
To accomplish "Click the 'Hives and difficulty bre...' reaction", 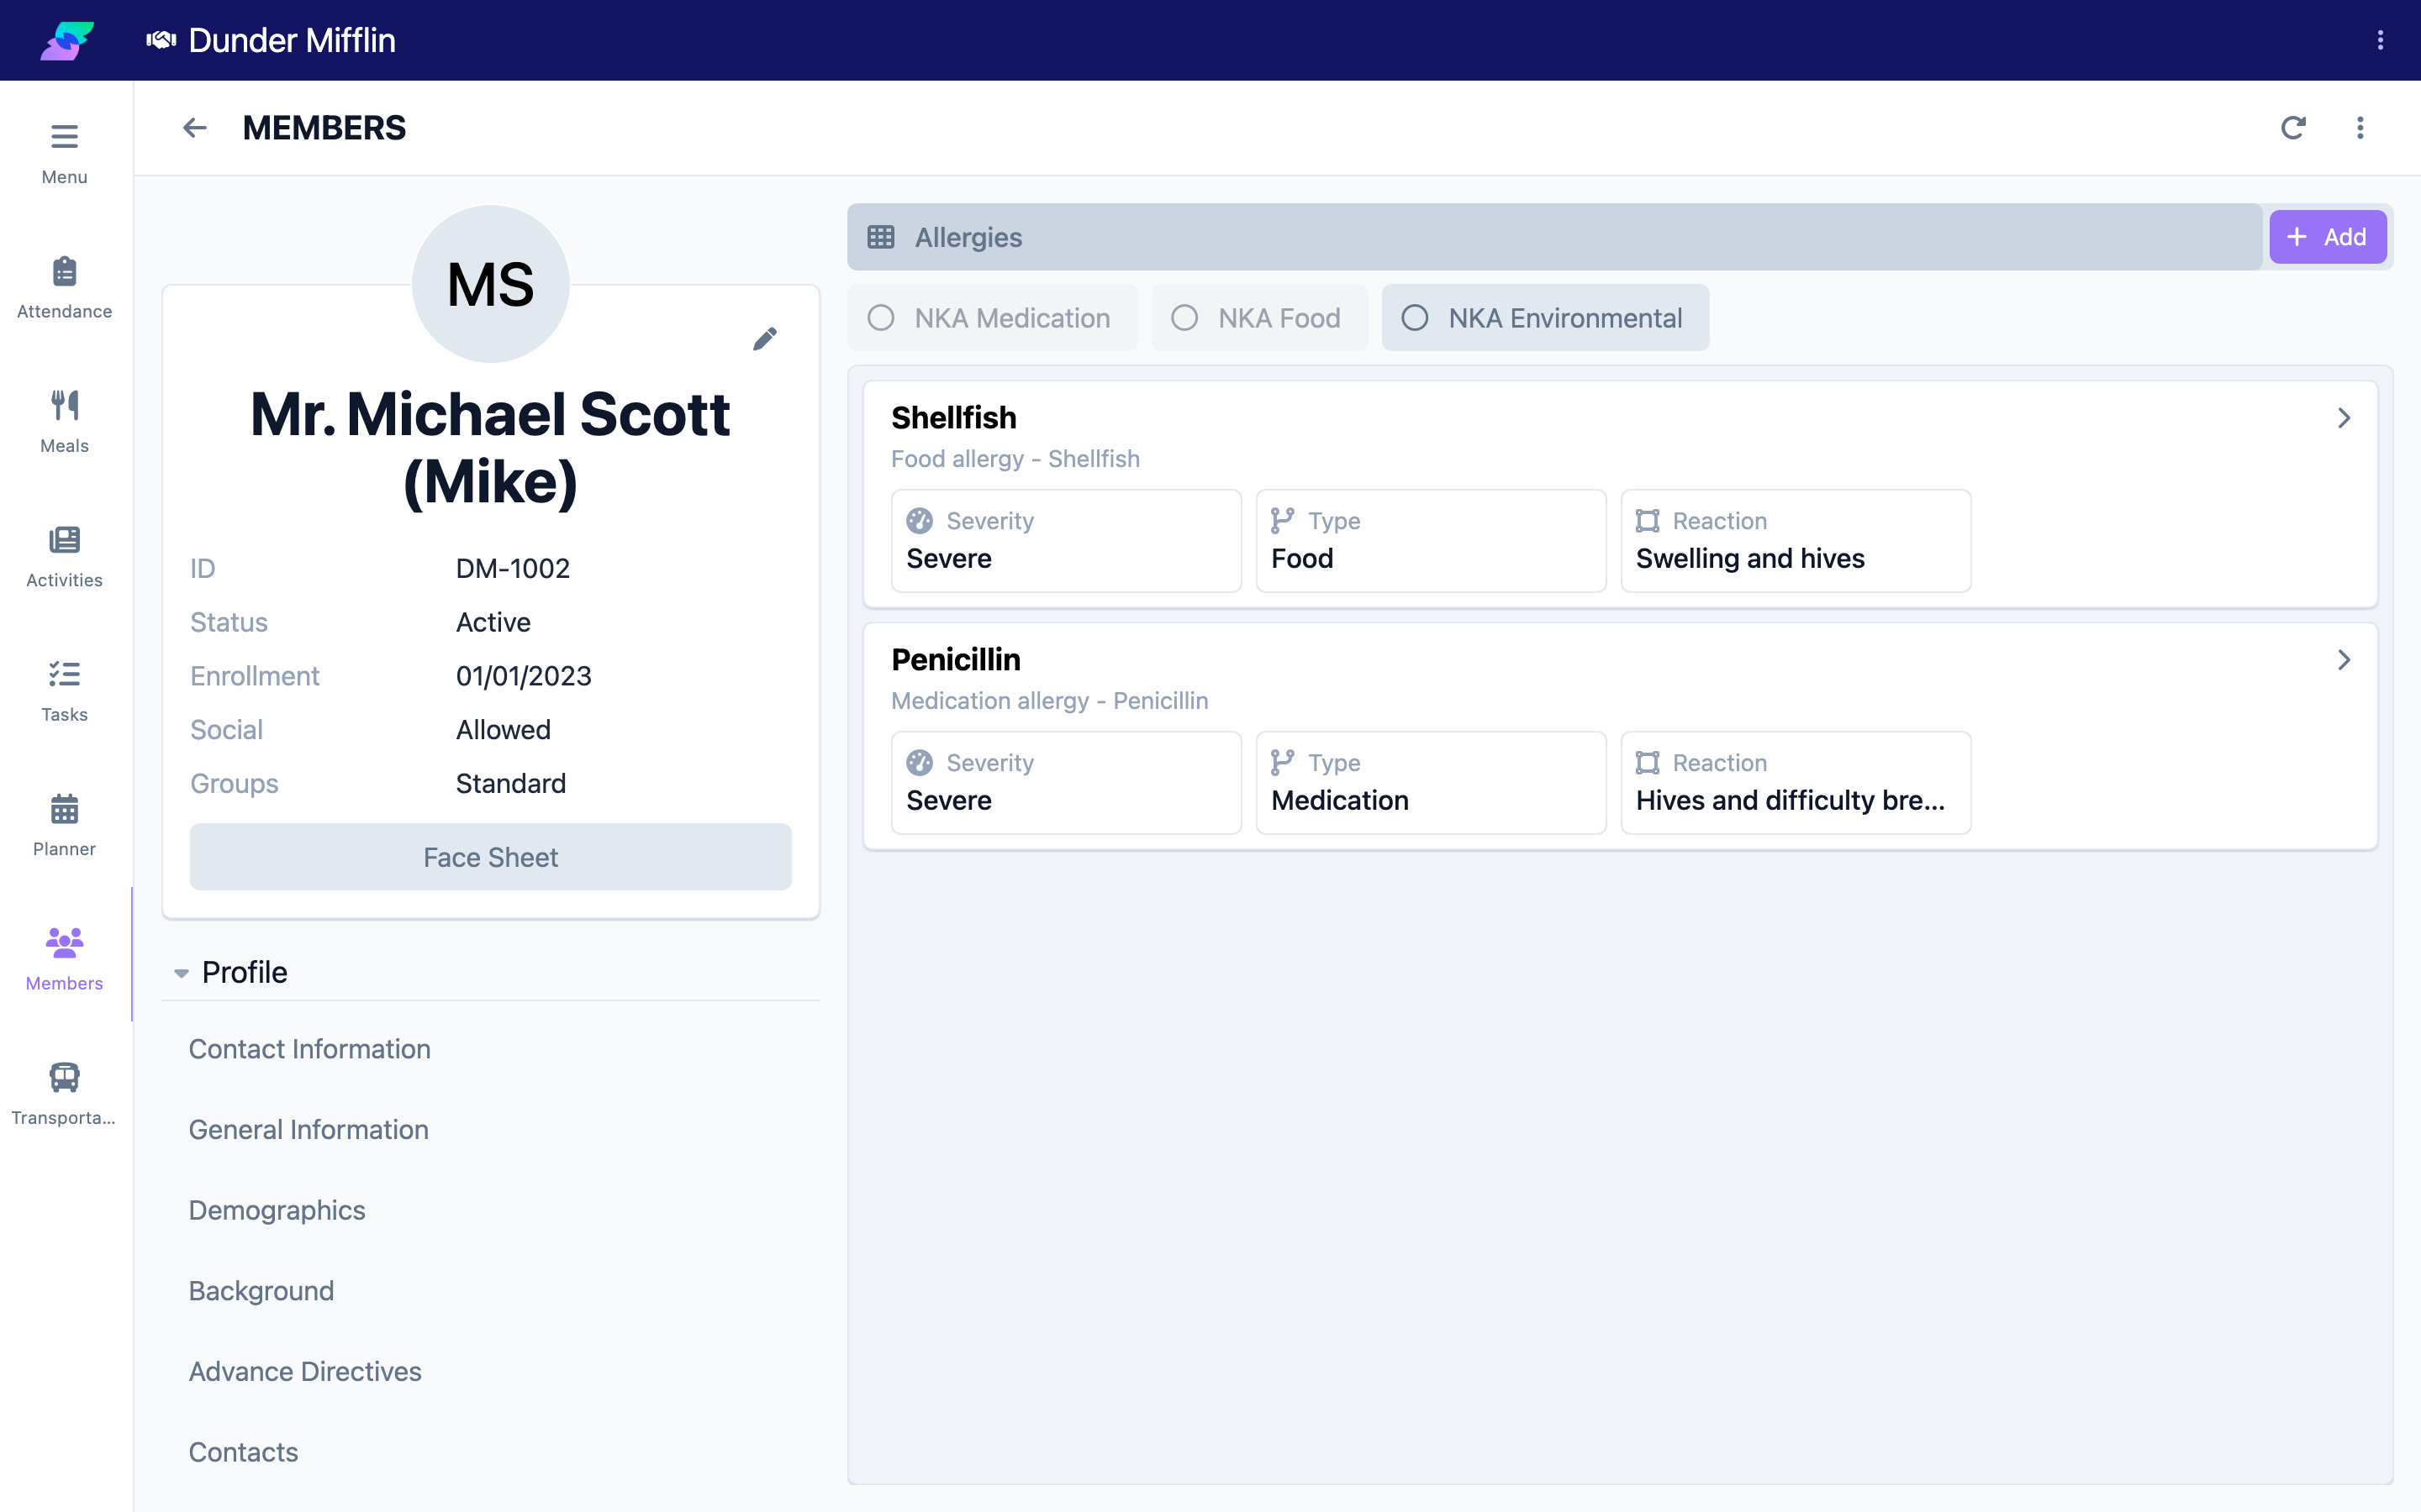I will (1790, 801).
